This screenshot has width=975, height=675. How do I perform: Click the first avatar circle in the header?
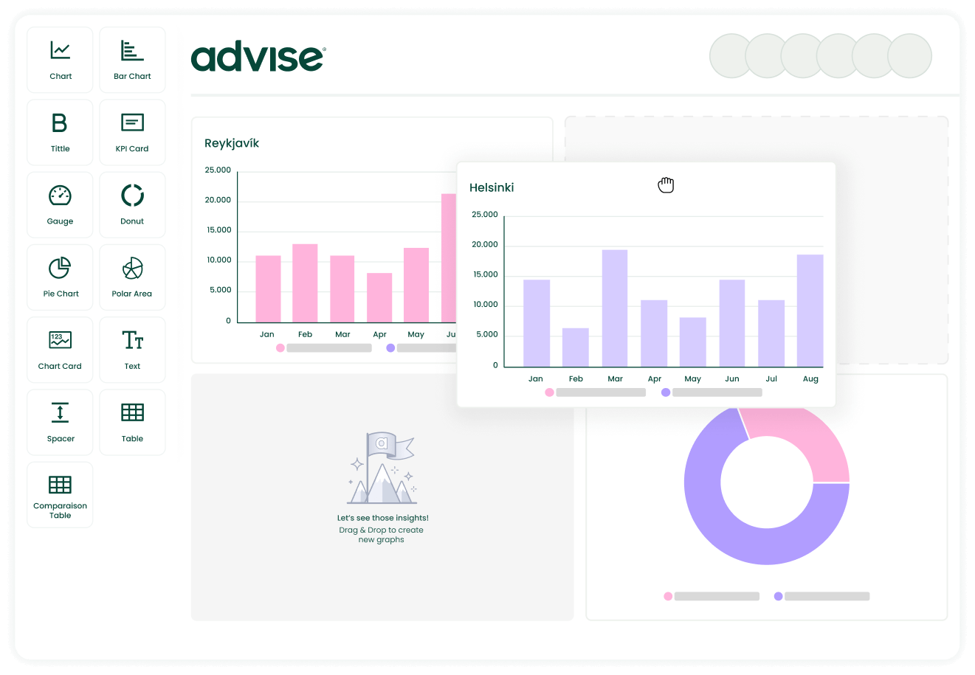pyautogui.click(x=729, y=55)
